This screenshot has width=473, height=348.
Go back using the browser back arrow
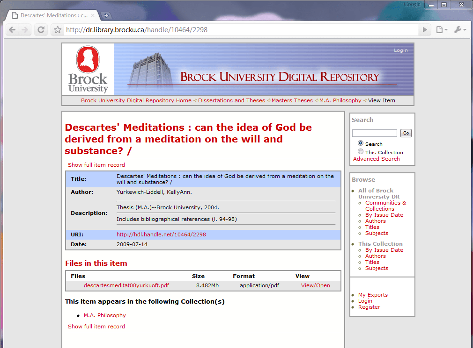coord(12,30)
